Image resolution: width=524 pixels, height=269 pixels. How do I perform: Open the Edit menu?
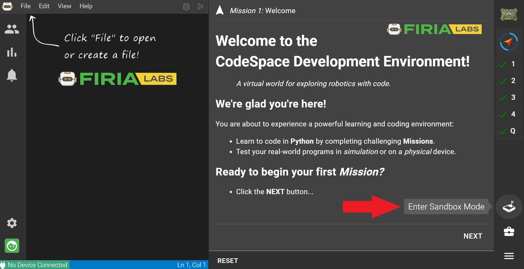point(44,6)
